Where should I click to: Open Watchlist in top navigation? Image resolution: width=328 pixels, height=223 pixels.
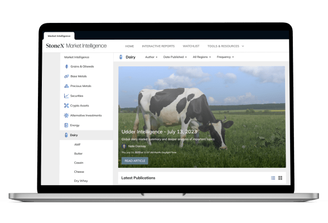coord(191,46)
